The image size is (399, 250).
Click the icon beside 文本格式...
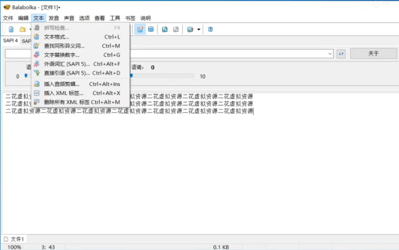[37, 37]
